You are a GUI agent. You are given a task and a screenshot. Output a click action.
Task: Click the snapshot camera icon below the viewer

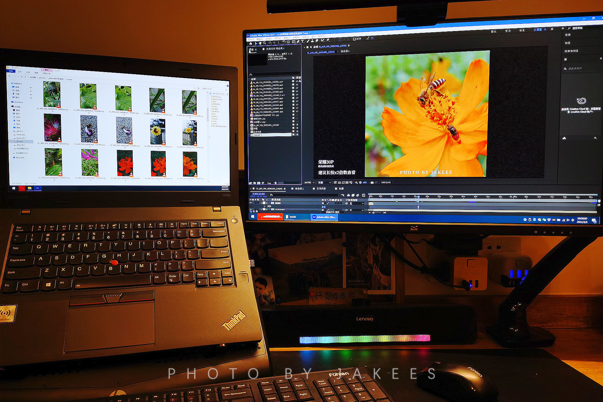tap(372, 182)
